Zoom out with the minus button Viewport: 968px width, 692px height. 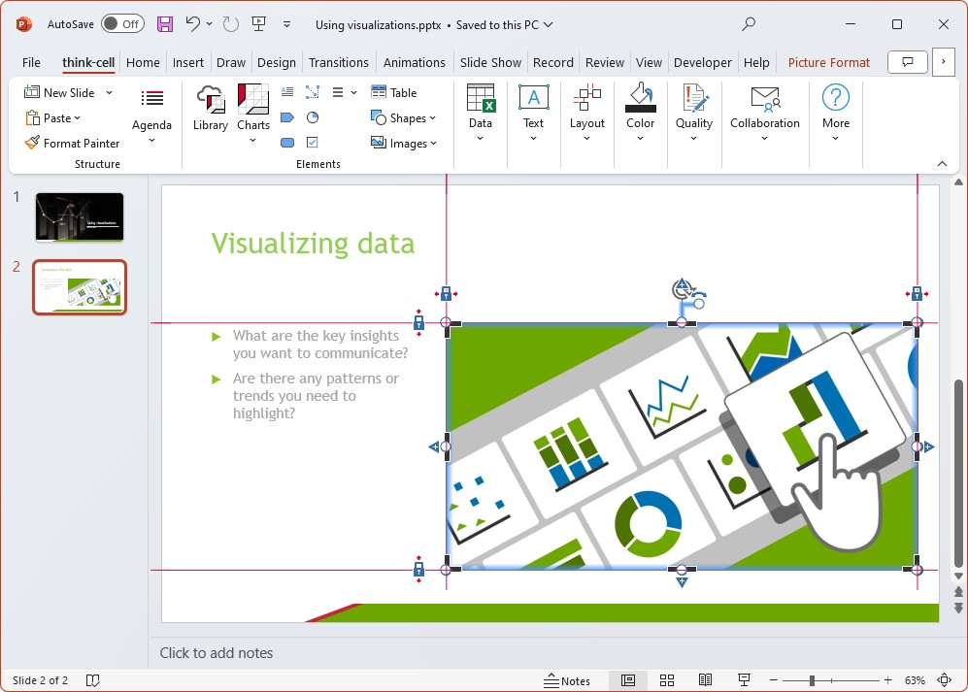[x=773, y=680]
